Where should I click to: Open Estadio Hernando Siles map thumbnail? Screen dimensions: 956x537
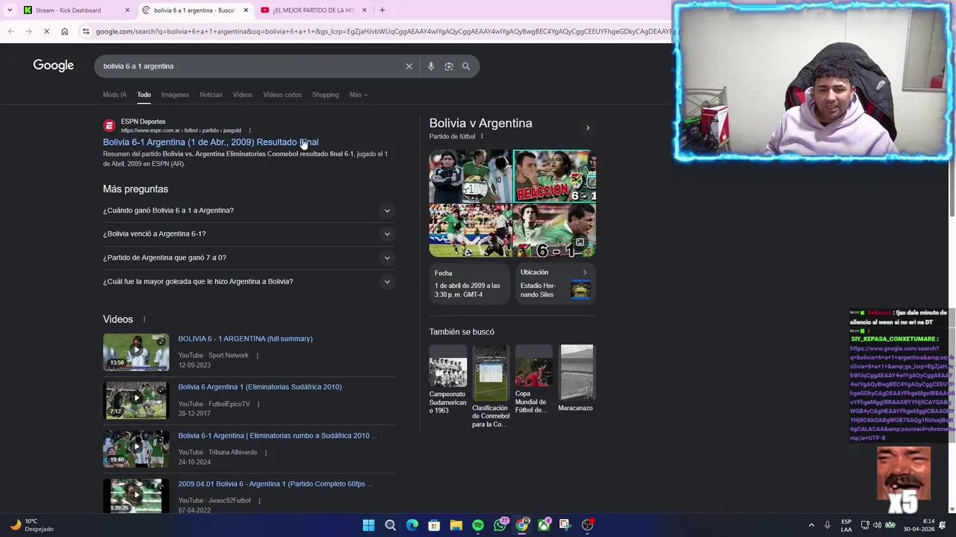coord(580,289)
